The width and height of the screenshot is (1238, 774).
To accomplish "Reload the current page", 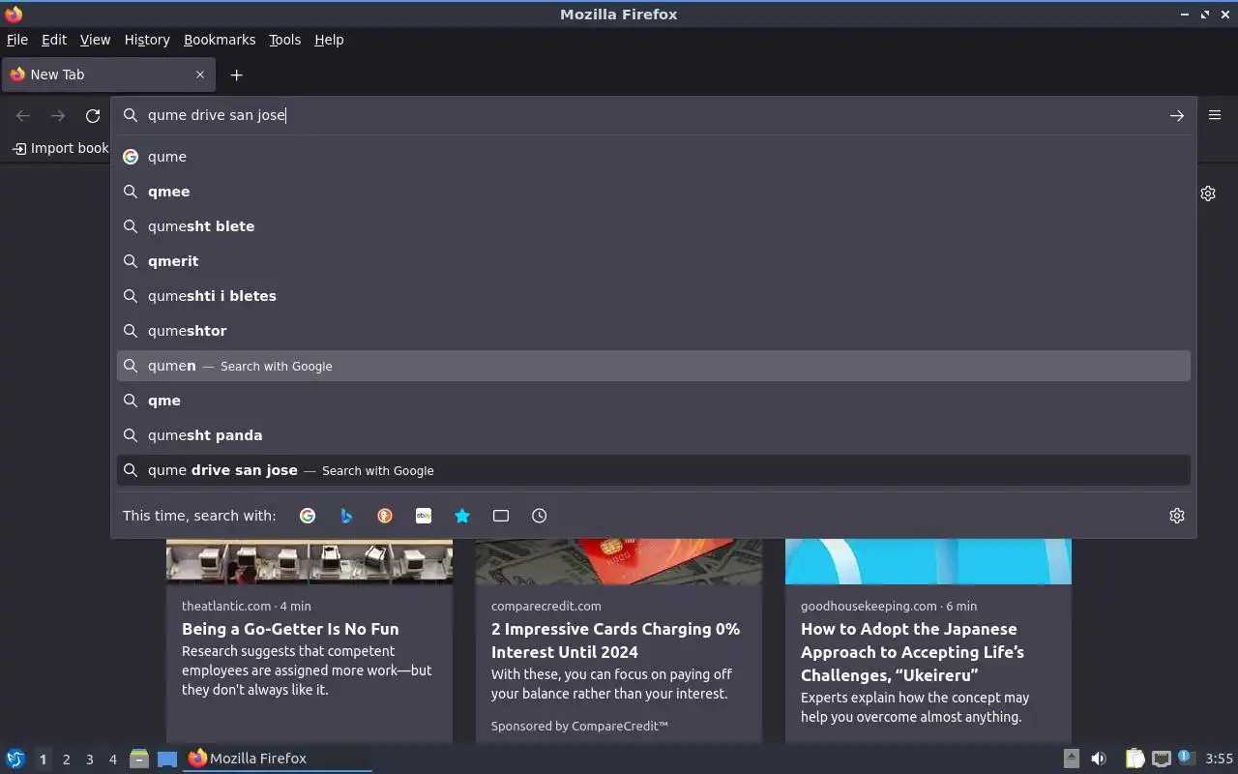I will [x=93, y=115].
